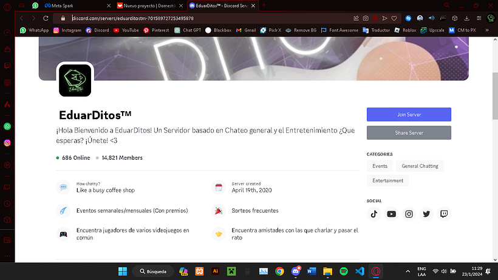The image size is (498, 280).
Task: Open the Pinterest bookmark
Action: 156,30
